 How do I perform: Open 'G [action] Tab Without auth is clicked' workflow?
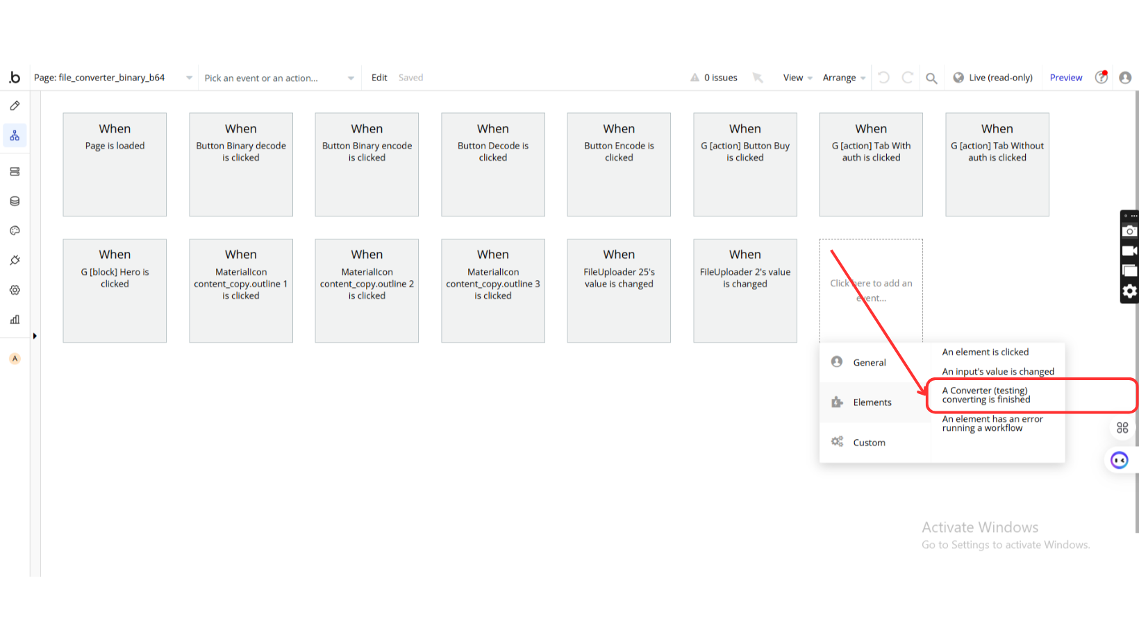coord(997,164)
